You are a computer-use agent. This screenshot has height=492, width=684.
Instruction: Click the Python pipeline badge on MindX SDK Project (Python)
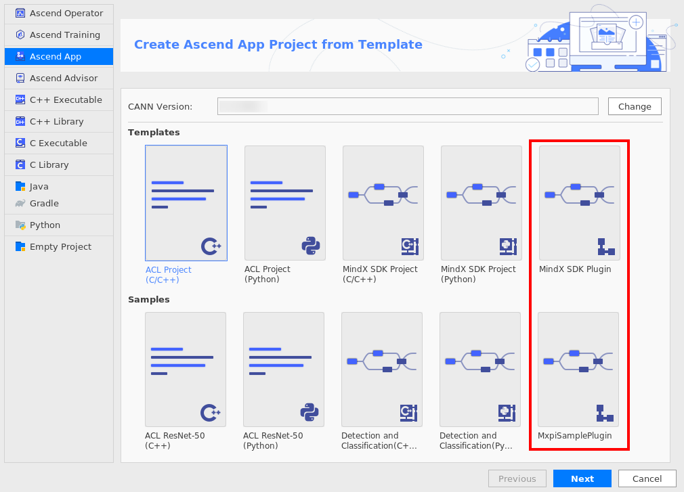508,246
